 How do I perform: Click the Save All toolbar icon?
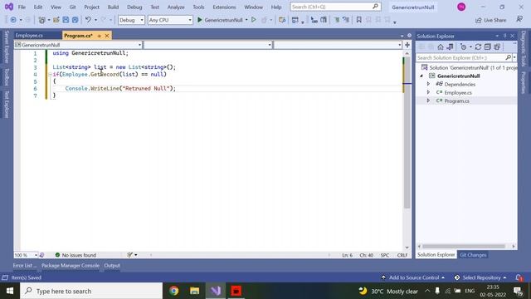tap(76, 20)
